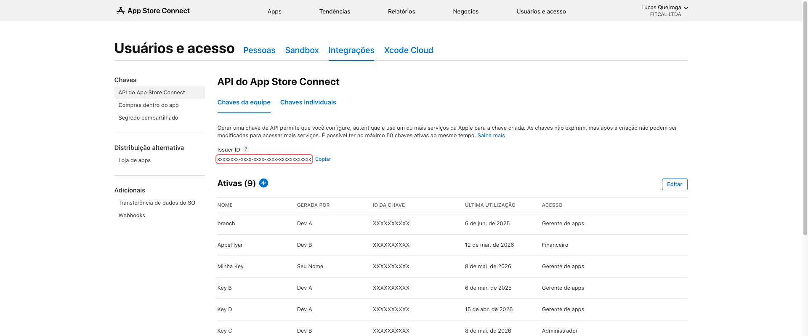Click the key ID in the branch row

391,224
